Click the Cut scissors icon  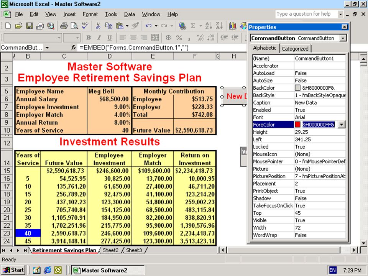(98, 26)
